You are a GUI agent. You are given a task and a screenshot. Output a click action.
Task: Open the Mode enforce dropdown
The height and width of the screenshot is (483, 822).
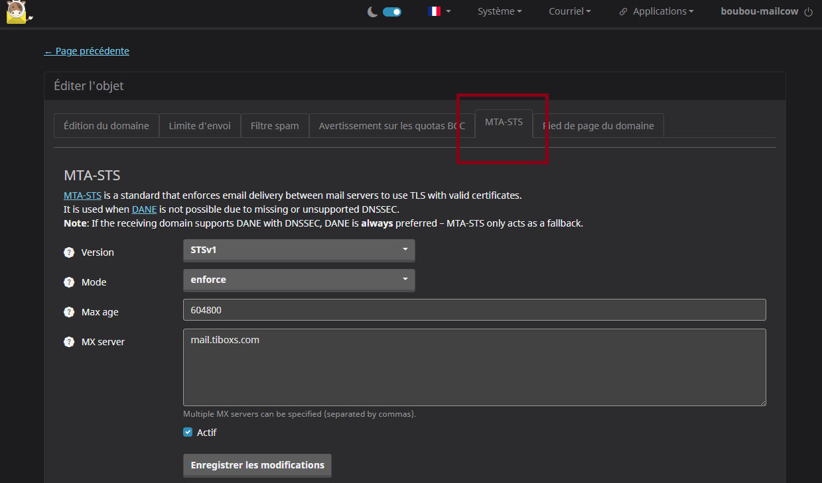299,280
